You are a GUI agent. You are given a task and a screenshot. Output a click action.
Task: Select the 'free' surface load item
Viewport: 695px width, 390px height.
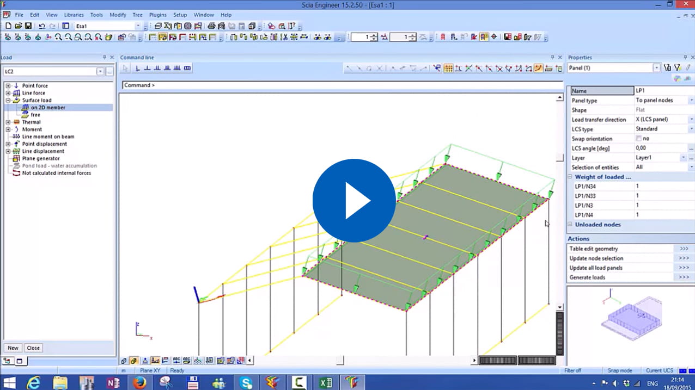click(x=35, y=115)
